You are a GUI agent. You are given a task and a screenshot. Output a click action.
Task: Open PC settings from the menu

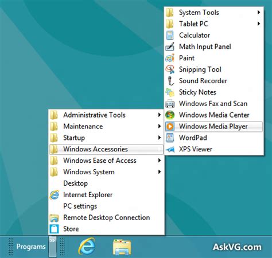(106, 206)
